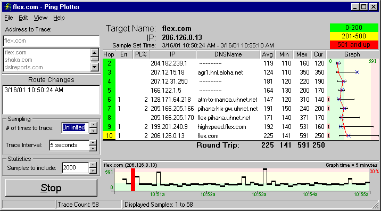Increase Samples to include with up arrow
The height and width of the screenshot is (211, 381).
93,165
